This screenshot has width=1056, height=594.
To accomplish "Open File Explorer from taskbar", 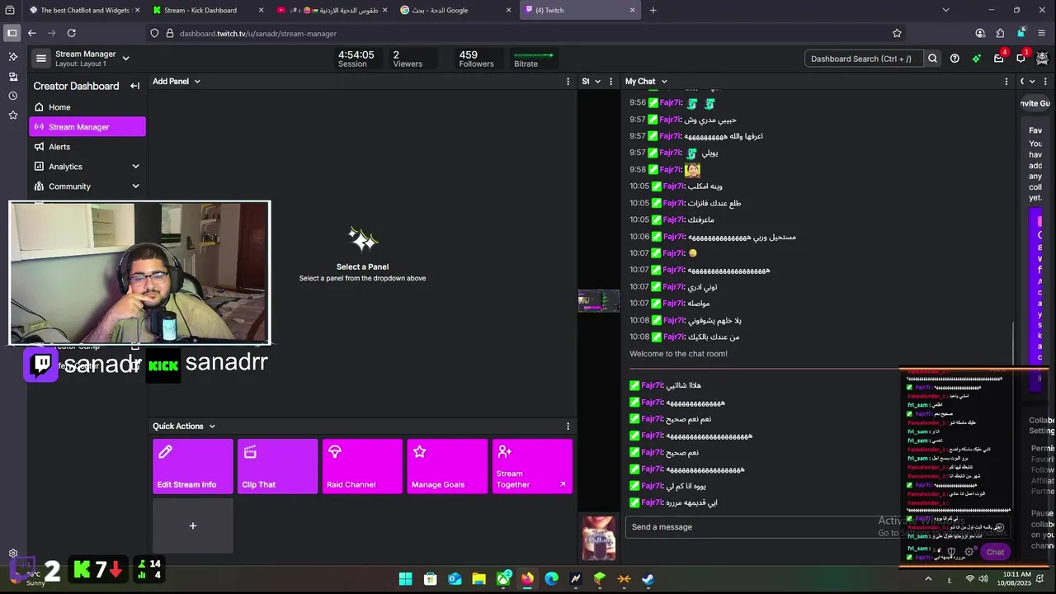I will click(478, 579).
